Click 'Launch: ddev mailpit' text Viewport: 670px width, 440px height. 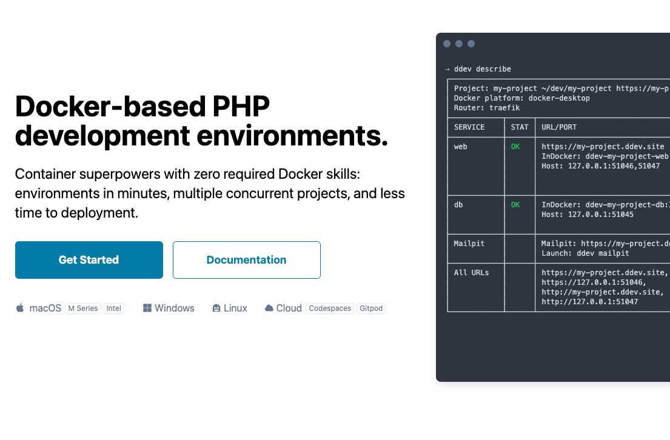tap(585, 253)
